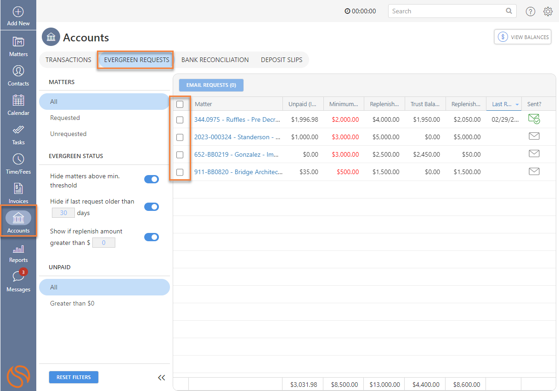Viewport: 559px width, 391px height.
Task: Click envelope icon for Standerson row
Action: (x=534, y=136)
